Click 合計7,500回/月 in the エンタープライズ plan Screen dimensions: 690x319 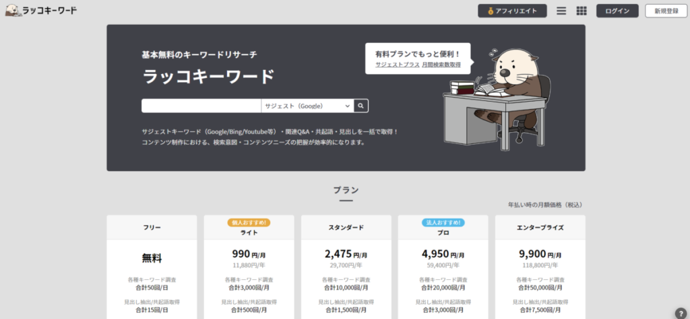click(540, 310)
